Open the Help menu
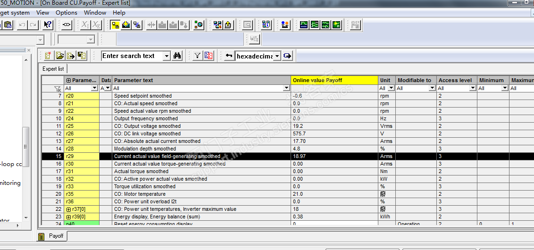This screenshot has width=534, height=250. [x=119, y=13]
